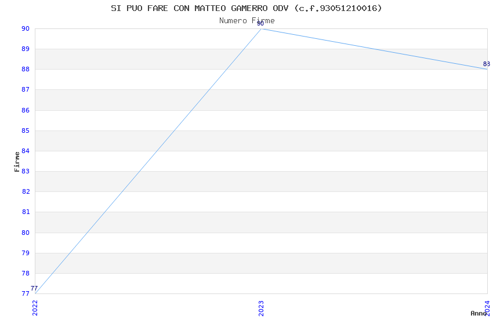Click the 2023 x-axis year label

coord(261,308)
